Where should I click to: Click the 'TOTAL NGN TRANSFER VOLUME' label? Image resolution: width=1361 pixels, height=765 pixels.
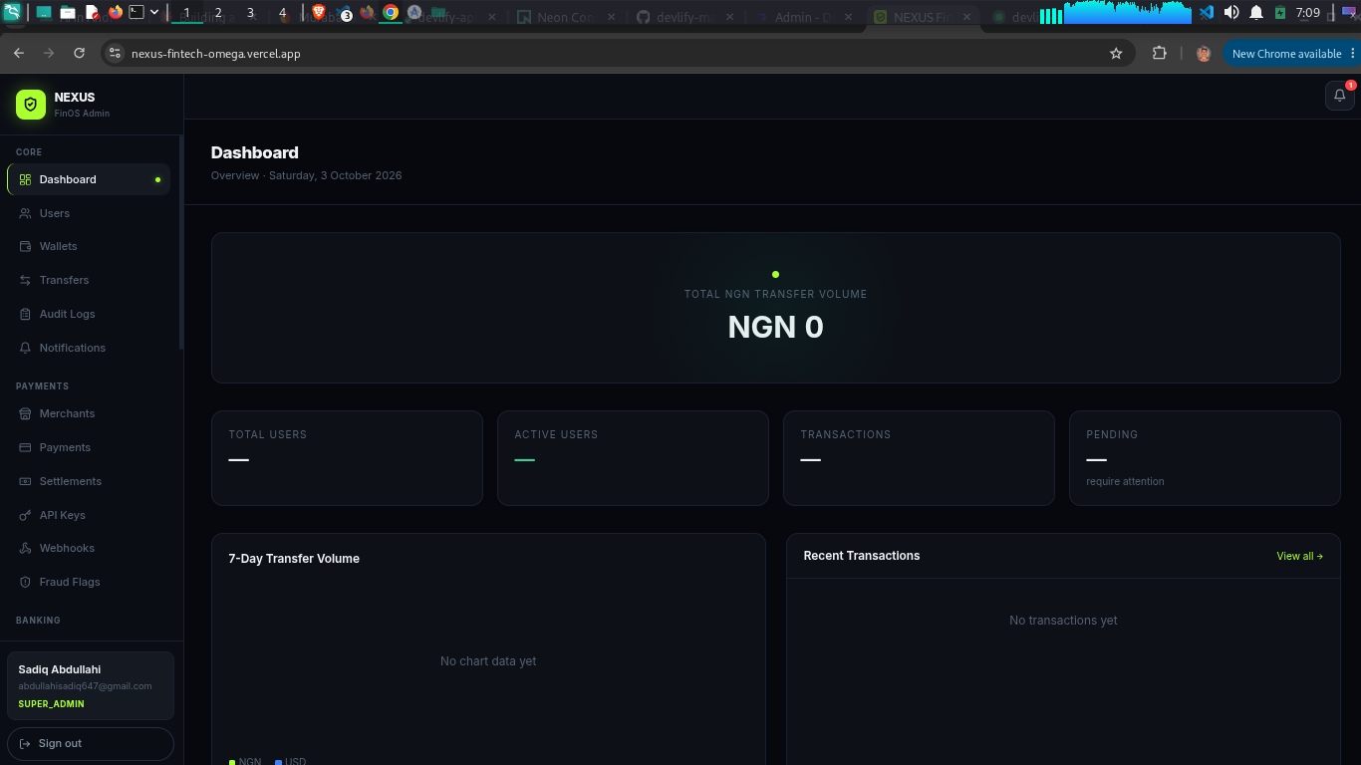coord(775,294)
